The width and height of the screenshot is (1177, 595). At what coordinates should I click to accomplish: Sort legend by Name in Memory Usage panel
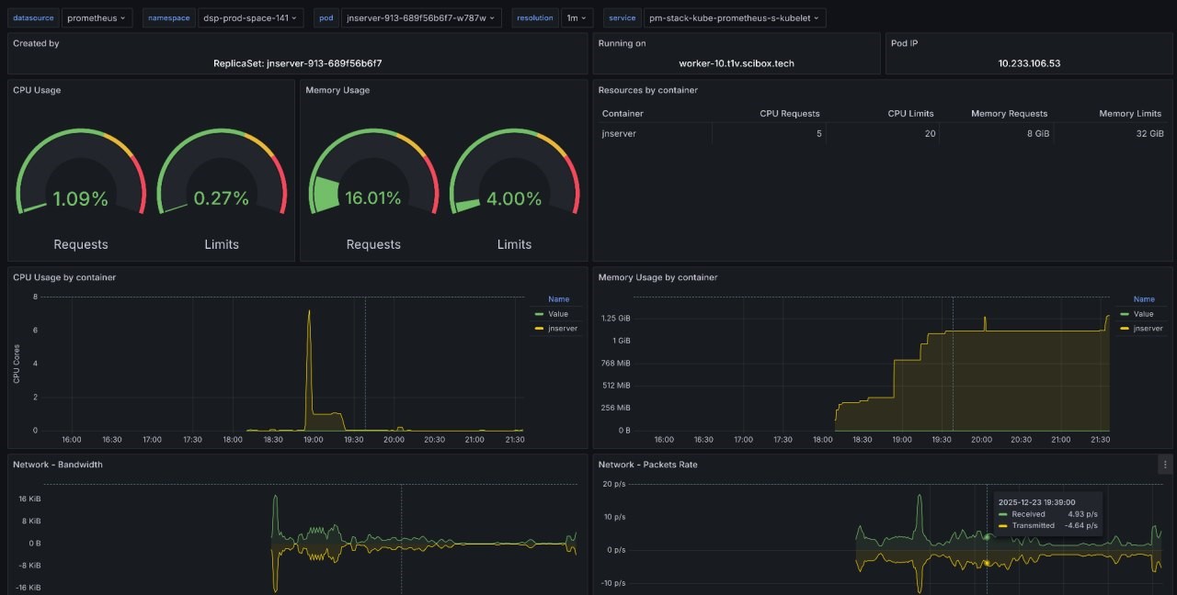click(x=1144, y=299)
